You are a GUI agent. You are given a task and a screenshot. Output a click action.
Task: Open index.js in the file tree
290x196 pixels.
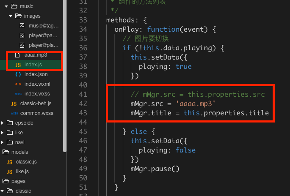pos(33,65)
